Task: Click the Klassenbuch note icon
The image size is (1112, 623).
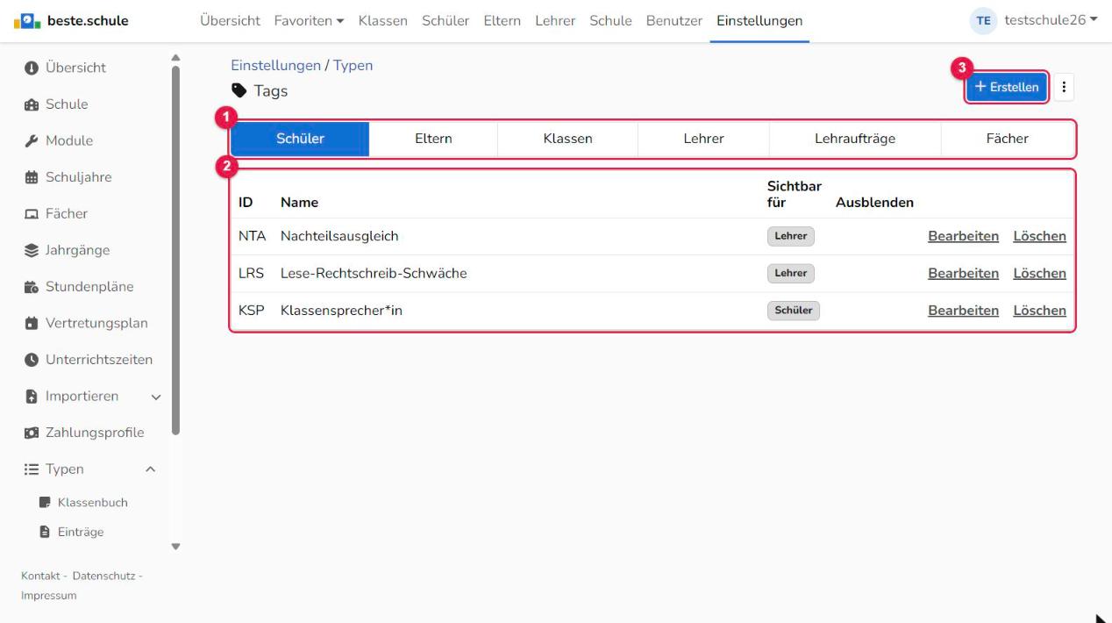Action: (x=45, y=503)
